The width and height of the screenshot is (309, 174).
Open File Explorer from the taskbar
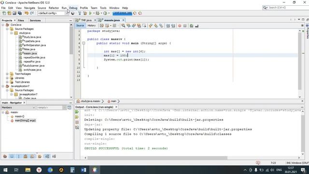pyautogui.click(x=28, y=170)
